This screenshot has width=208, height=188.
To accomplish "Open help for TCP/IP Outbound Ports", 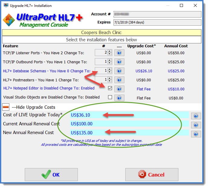I will click(119, 62).
